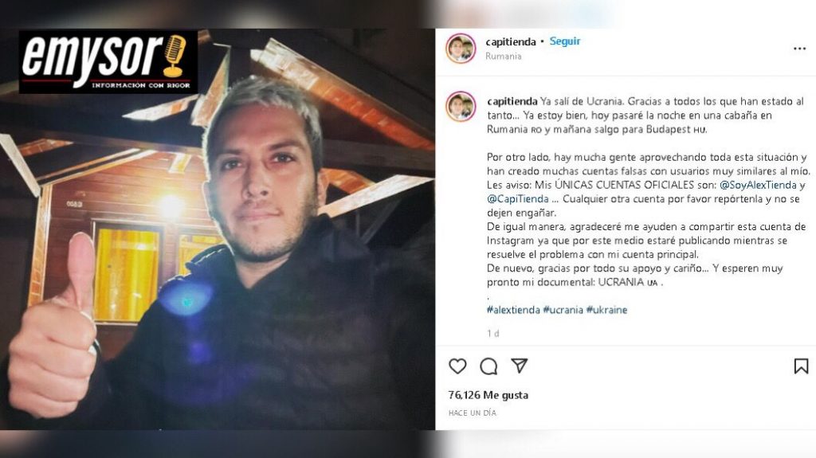Open capitienda username in post header
Image resolution: width=816 pixels, height=458 pixels.
(x=511, y=41)
